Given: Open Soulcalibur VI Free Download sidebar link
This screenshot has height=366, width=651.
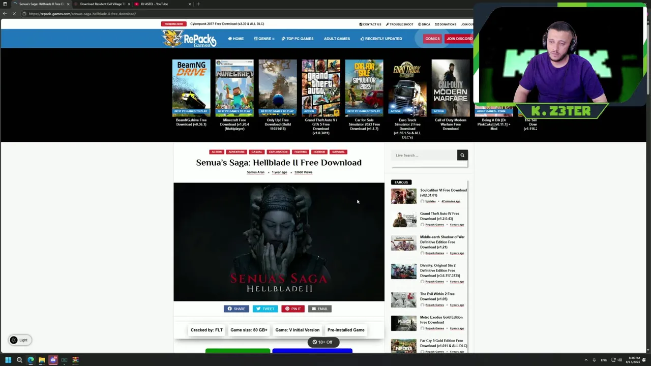Looking at the screenshot, I should [x=443, y=193].
